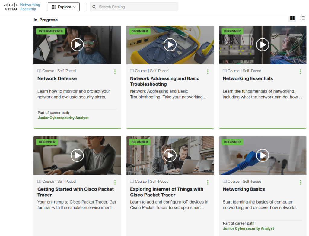This screenshot has width=309, height=236.
Task: Play the Getting Started with Cisco Packet Tracer video
Action: 77,155
